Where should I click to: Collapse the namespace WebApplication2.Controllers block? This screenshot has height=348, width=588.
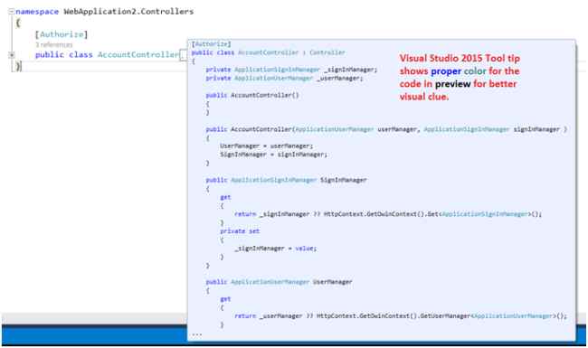[x=11, y=12]
